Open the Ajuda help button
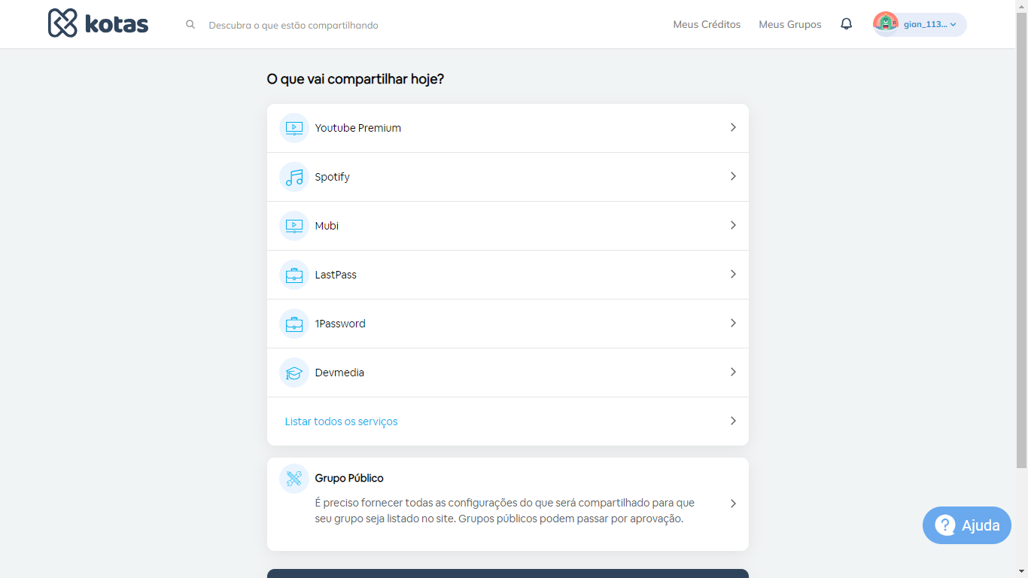 [967, 525]
